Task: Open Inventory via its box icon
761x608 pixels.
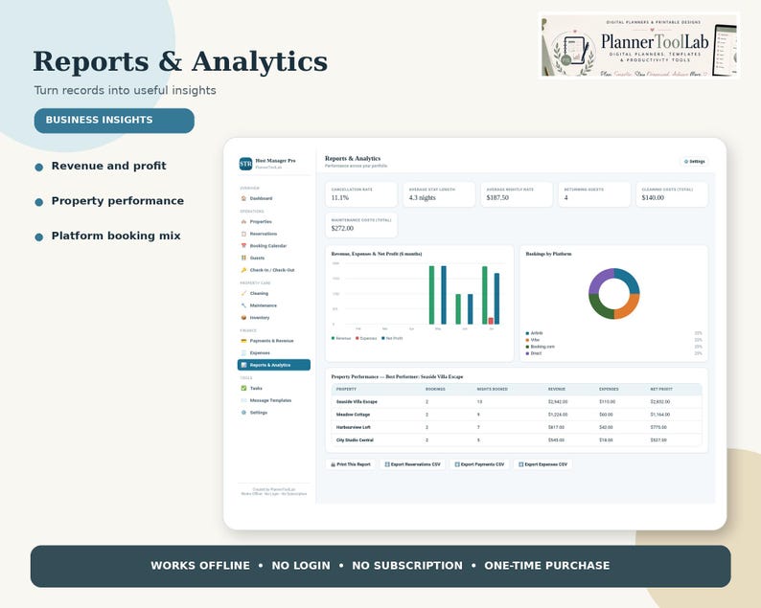Action: click(x=243, y=318)
